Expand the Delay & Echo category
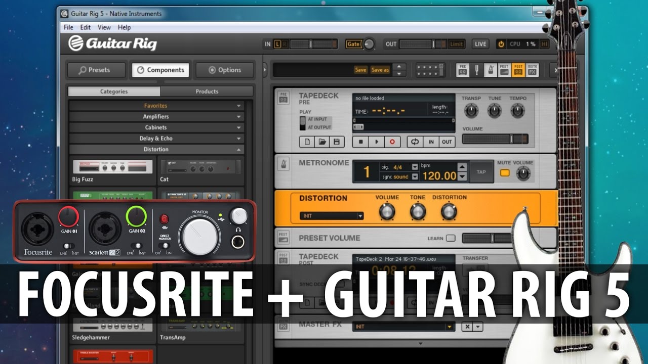 click(x=156, y=139)
